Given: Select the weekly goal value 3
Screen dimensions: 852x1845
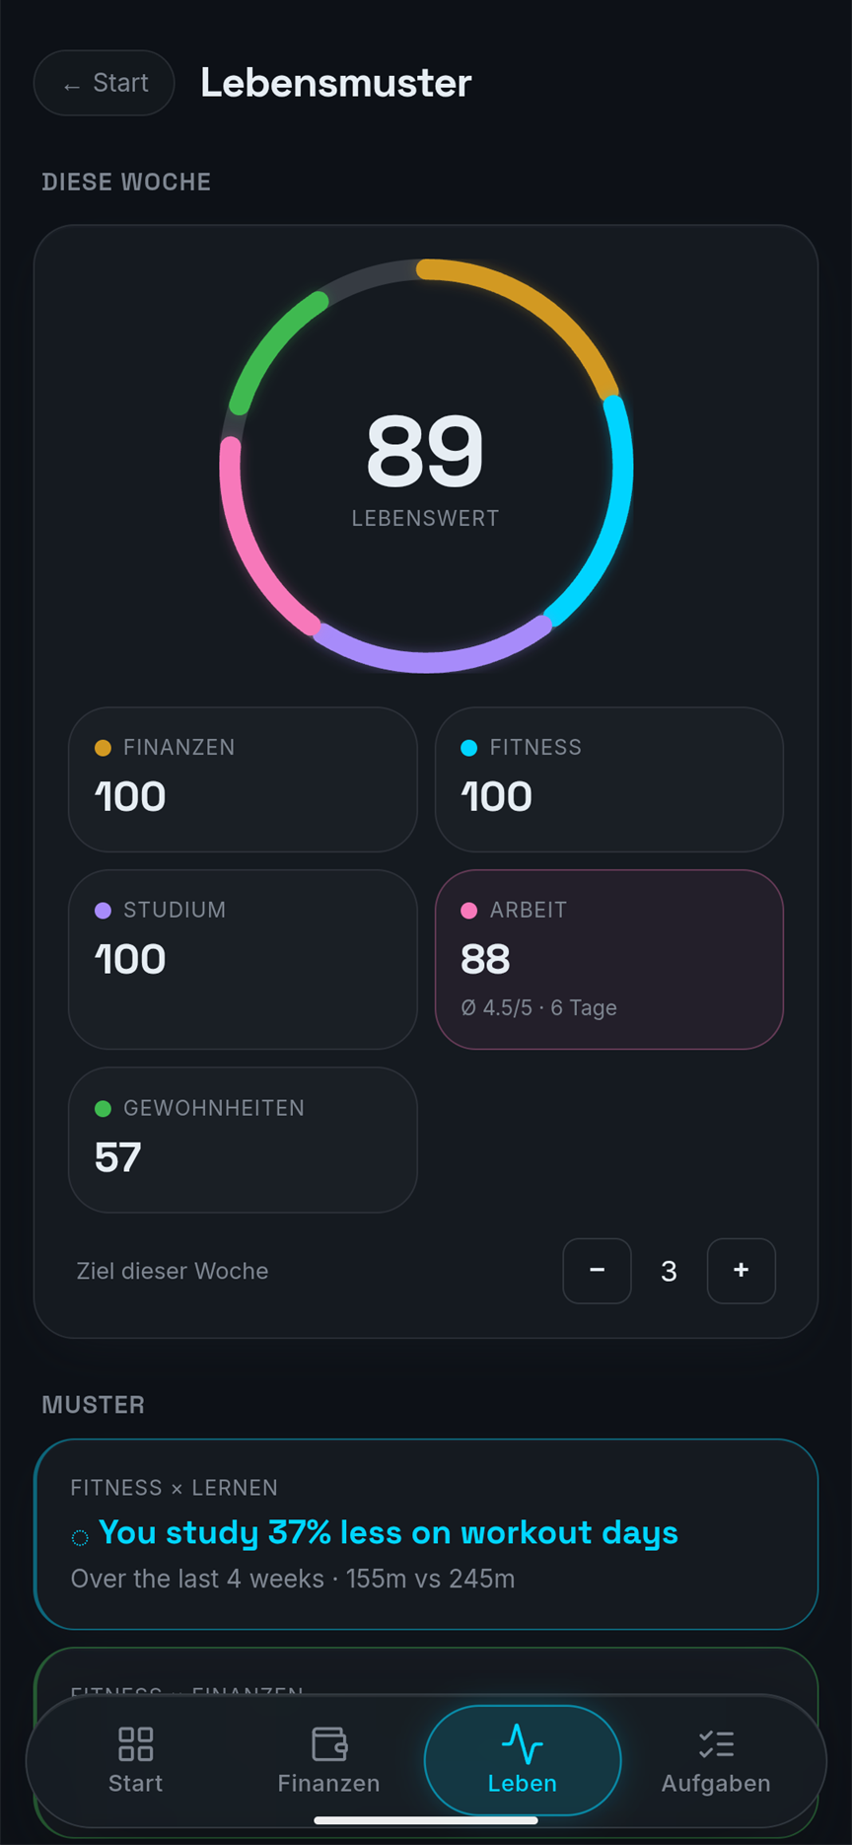Looking at the screenshot, I should point(669,1271).
